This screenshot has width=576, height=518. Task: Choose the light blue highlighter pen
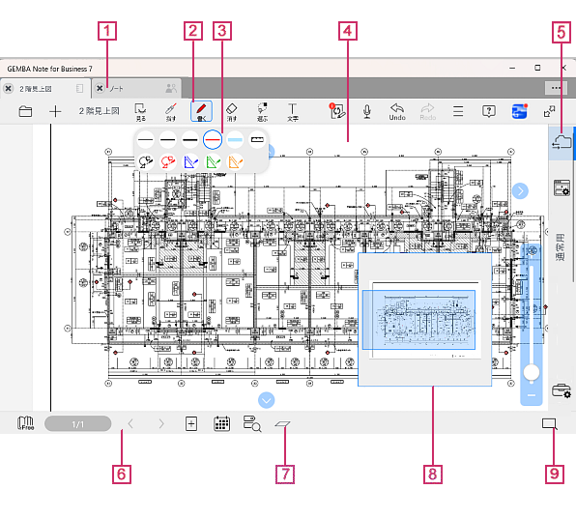pyautogui.click(x=235, y=139)
